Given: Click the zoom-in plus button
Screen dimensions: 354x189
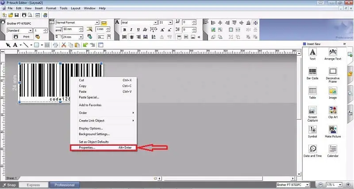Looking at the screenshot, I should click(x=349, y=185).
